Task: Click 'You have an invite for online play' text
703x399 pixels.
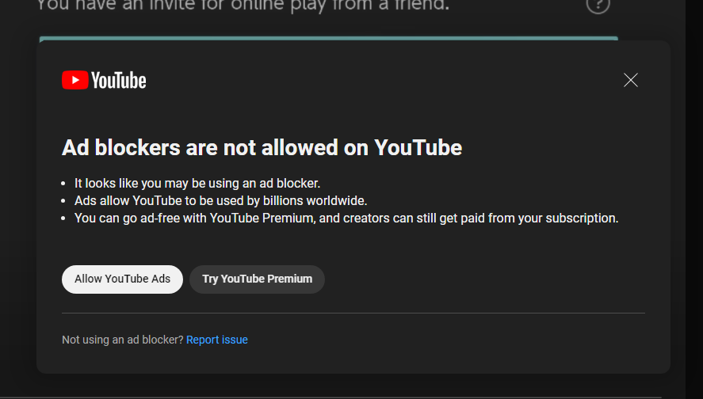Action: (243, 6)
